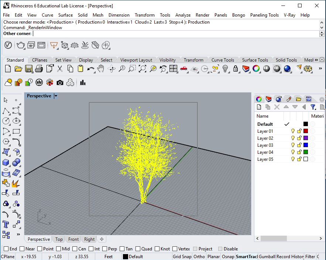326x260 pixels.
Task: Click the layer filter funnel icon
Action: (x=313, y=107)
